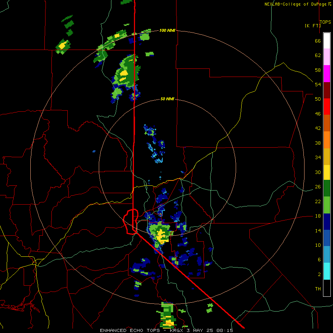The image size is (333, 333).
Task: Click the "100 NMI" range ring label
Action: click(167, 30)
